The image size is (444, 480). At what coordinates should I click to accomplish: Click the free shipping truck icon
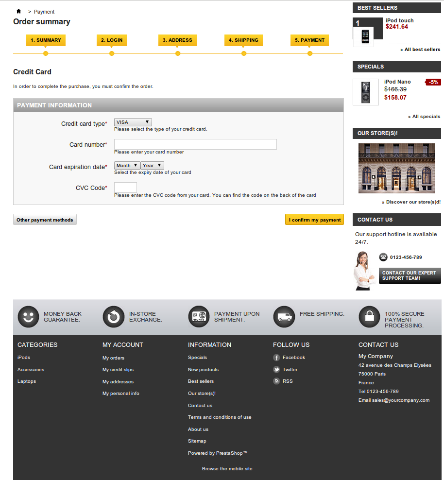click(x=284, y=317)
